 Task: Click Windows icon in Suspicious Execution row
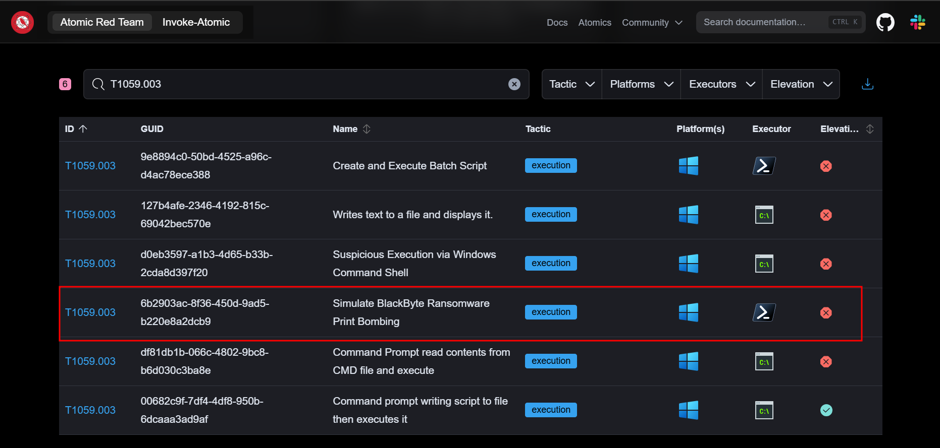click(689, 264)
